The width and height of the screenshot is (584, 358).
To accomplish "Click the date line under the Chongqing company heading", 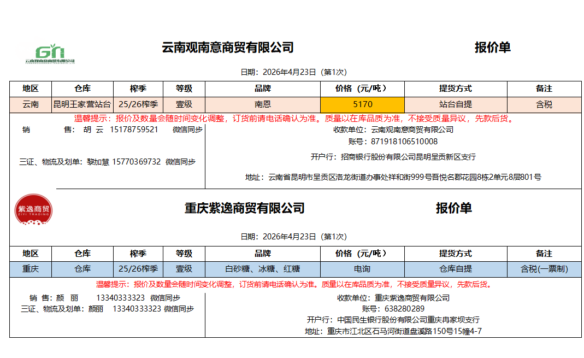I will tap(293, 237).
